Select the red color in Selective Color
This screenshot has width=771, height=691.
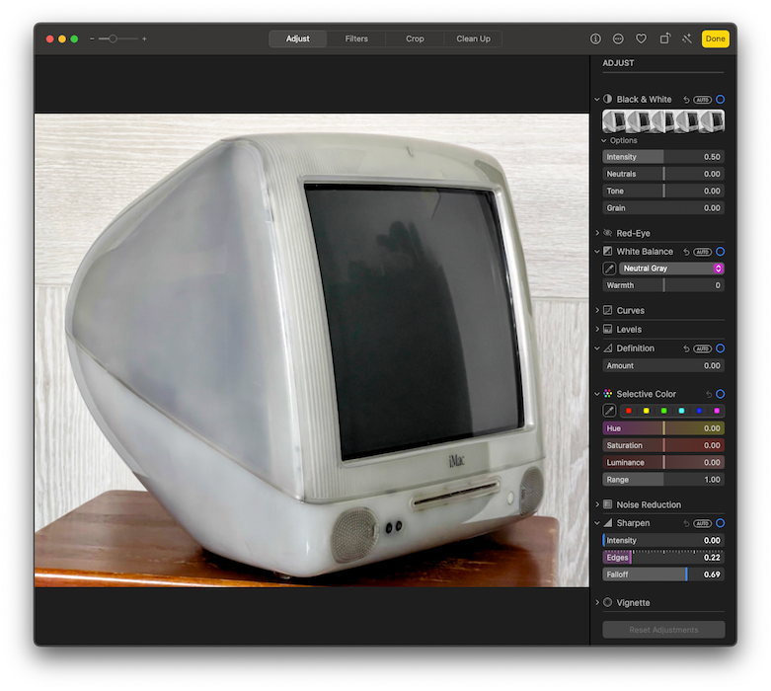[629, 411]
